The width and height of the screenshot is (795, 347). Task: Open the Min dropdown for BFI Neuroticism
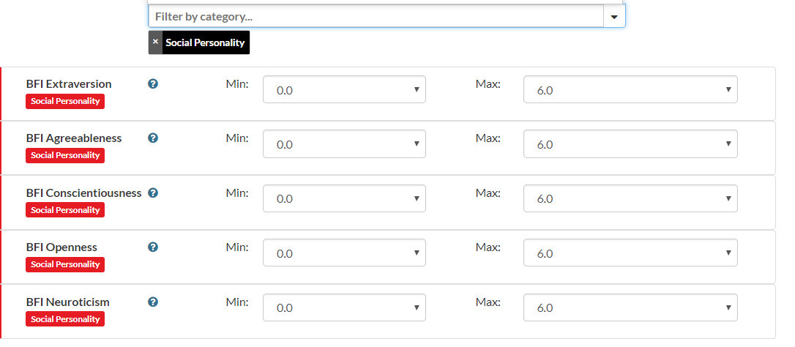click(x=344, y=307)
